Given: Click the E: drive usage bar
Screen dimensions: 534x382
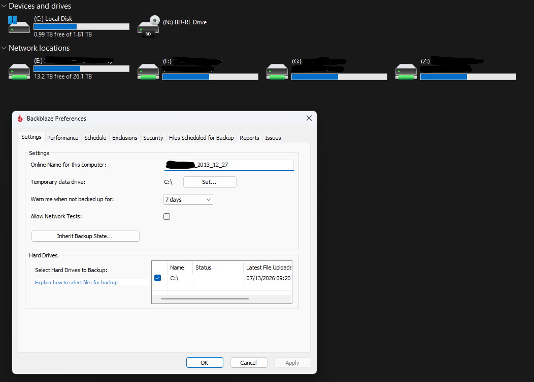Looking at the screenshot, I should pos(81,69).
